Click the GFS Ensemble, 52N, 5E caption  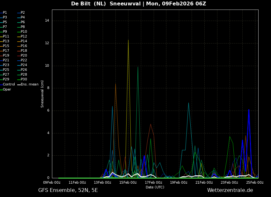[x=68, y=190]
